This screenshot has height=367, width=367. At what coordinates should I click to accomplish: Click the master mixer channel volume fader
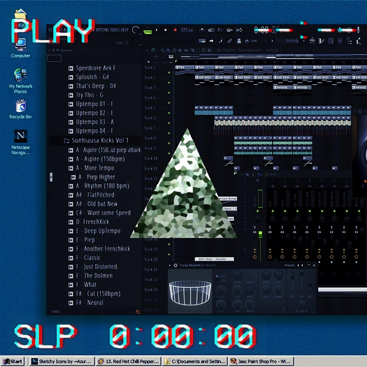[x=259, y=235]
